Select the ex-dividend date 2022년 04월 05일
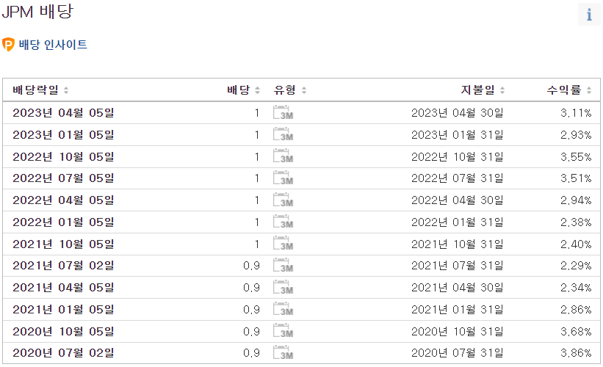603x367 pixels. (x=63, y=200)
